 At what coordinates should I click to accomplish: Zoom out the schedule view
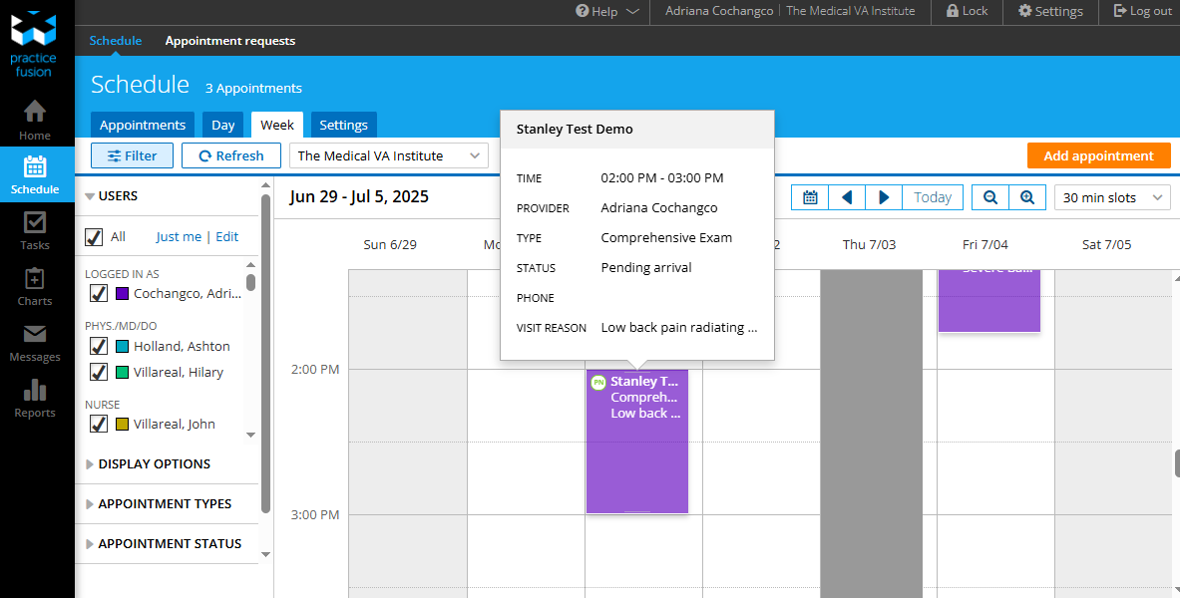pyautogui.click(x=990, y=197)
